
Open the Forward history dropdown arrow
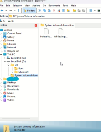tap(15, 11)
